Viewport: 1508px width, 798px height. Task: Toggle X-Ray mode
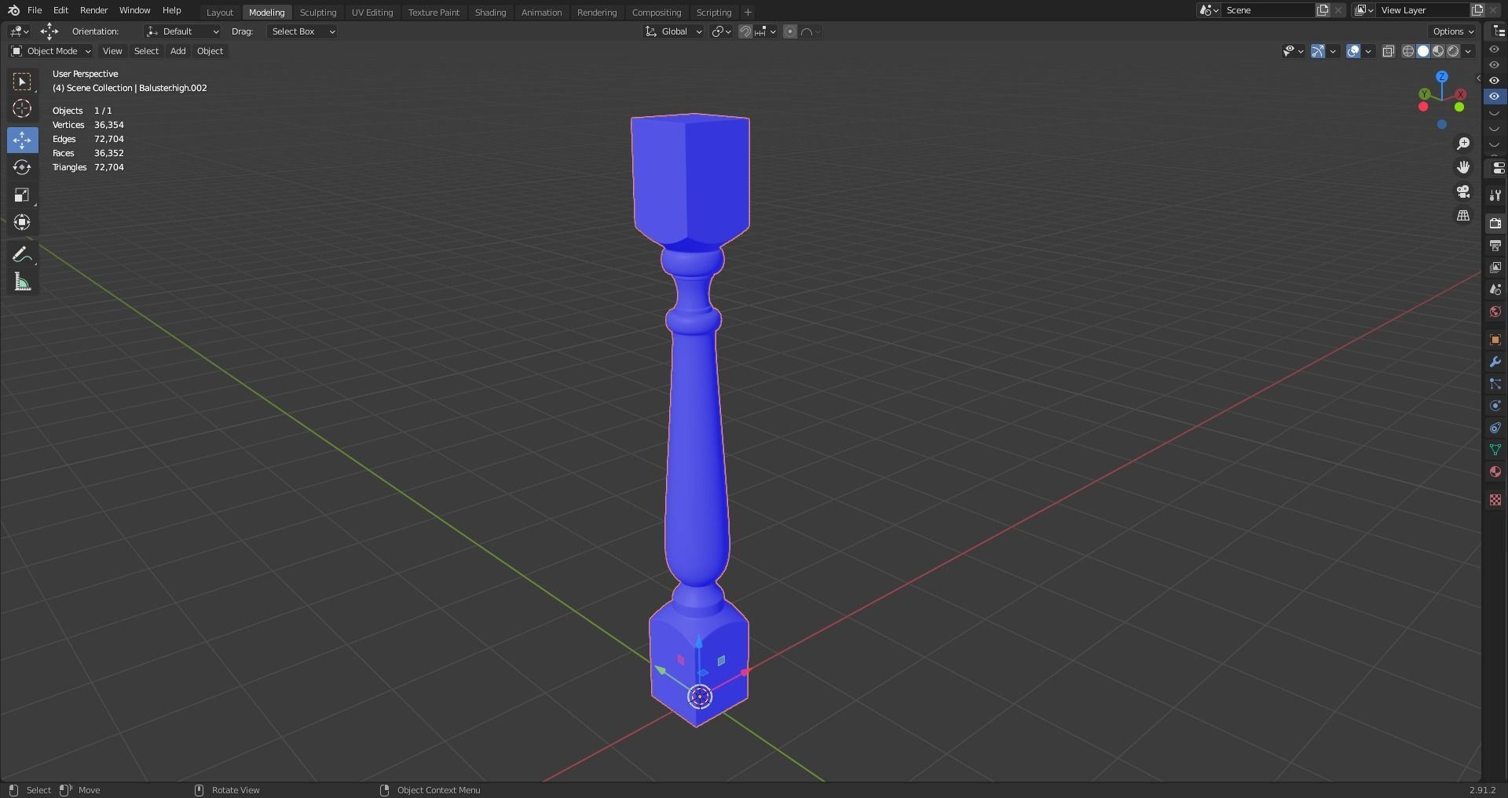(1389, 51)
